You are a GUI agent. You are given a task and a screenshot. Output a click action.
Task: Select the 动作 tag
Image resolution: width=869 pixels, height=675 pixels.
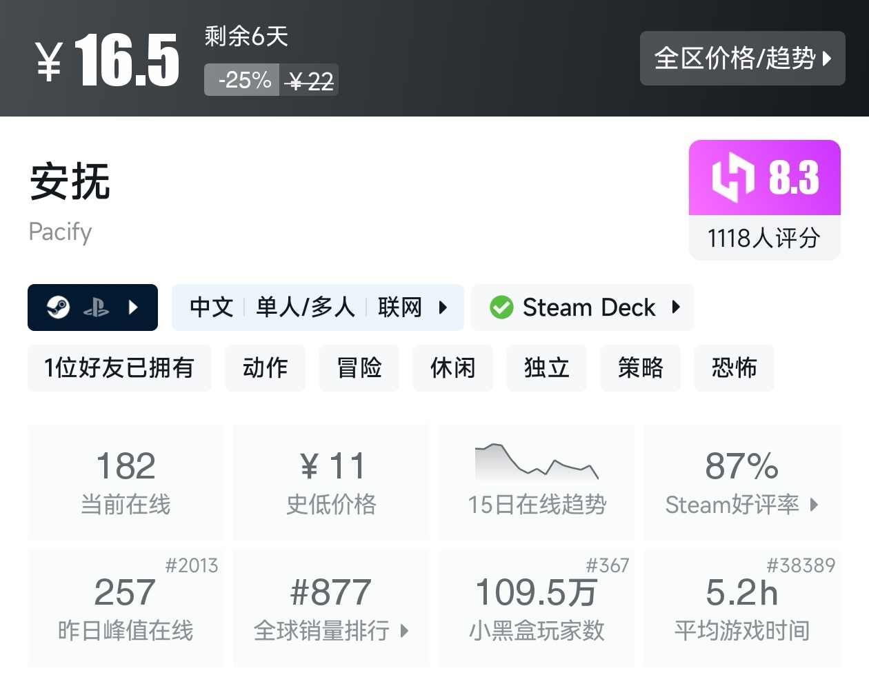265,368
